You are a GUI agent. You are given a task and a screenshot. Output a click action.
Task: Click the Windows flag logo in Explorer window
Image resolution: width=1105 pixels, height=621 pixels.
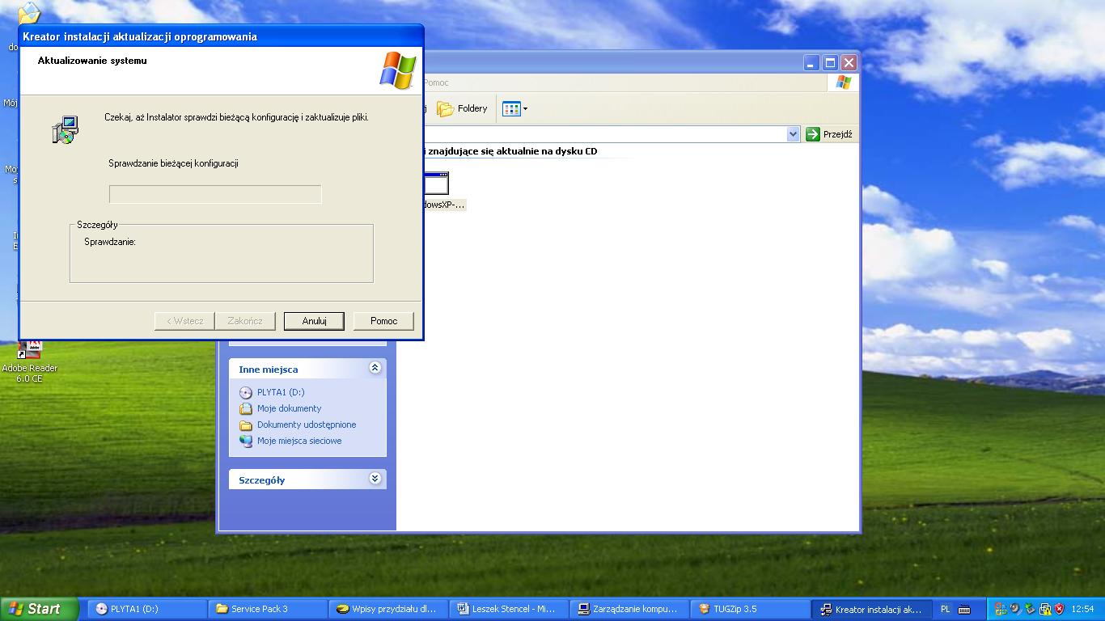point(844,82)
